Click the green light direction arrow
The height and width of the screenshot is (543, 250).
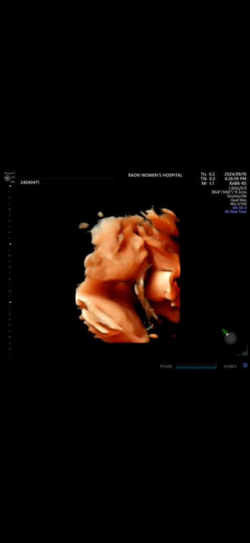click(x=224, y=331)
